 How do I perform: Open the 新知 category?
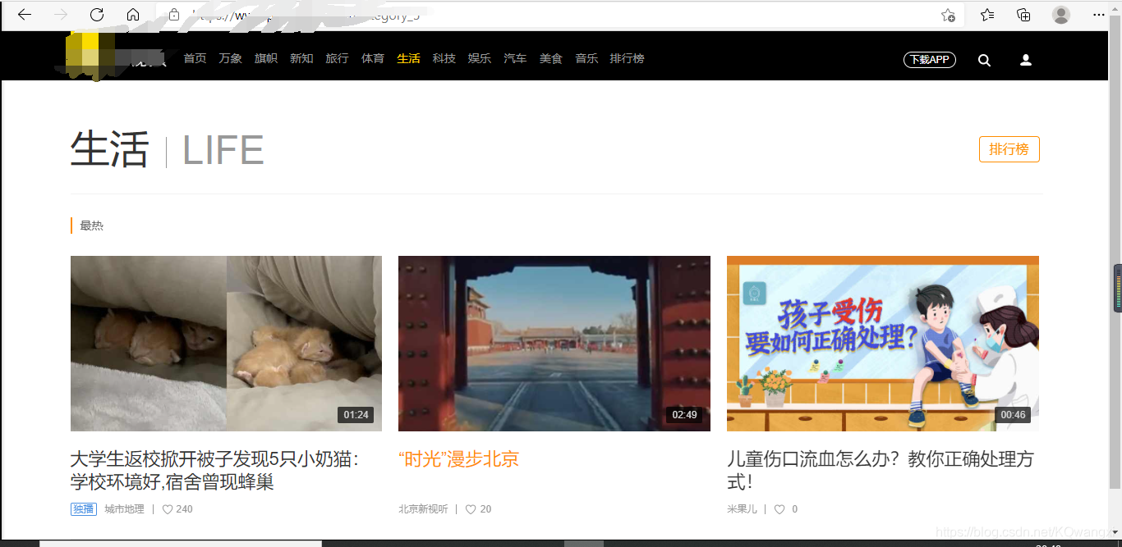tap(301, 58)
